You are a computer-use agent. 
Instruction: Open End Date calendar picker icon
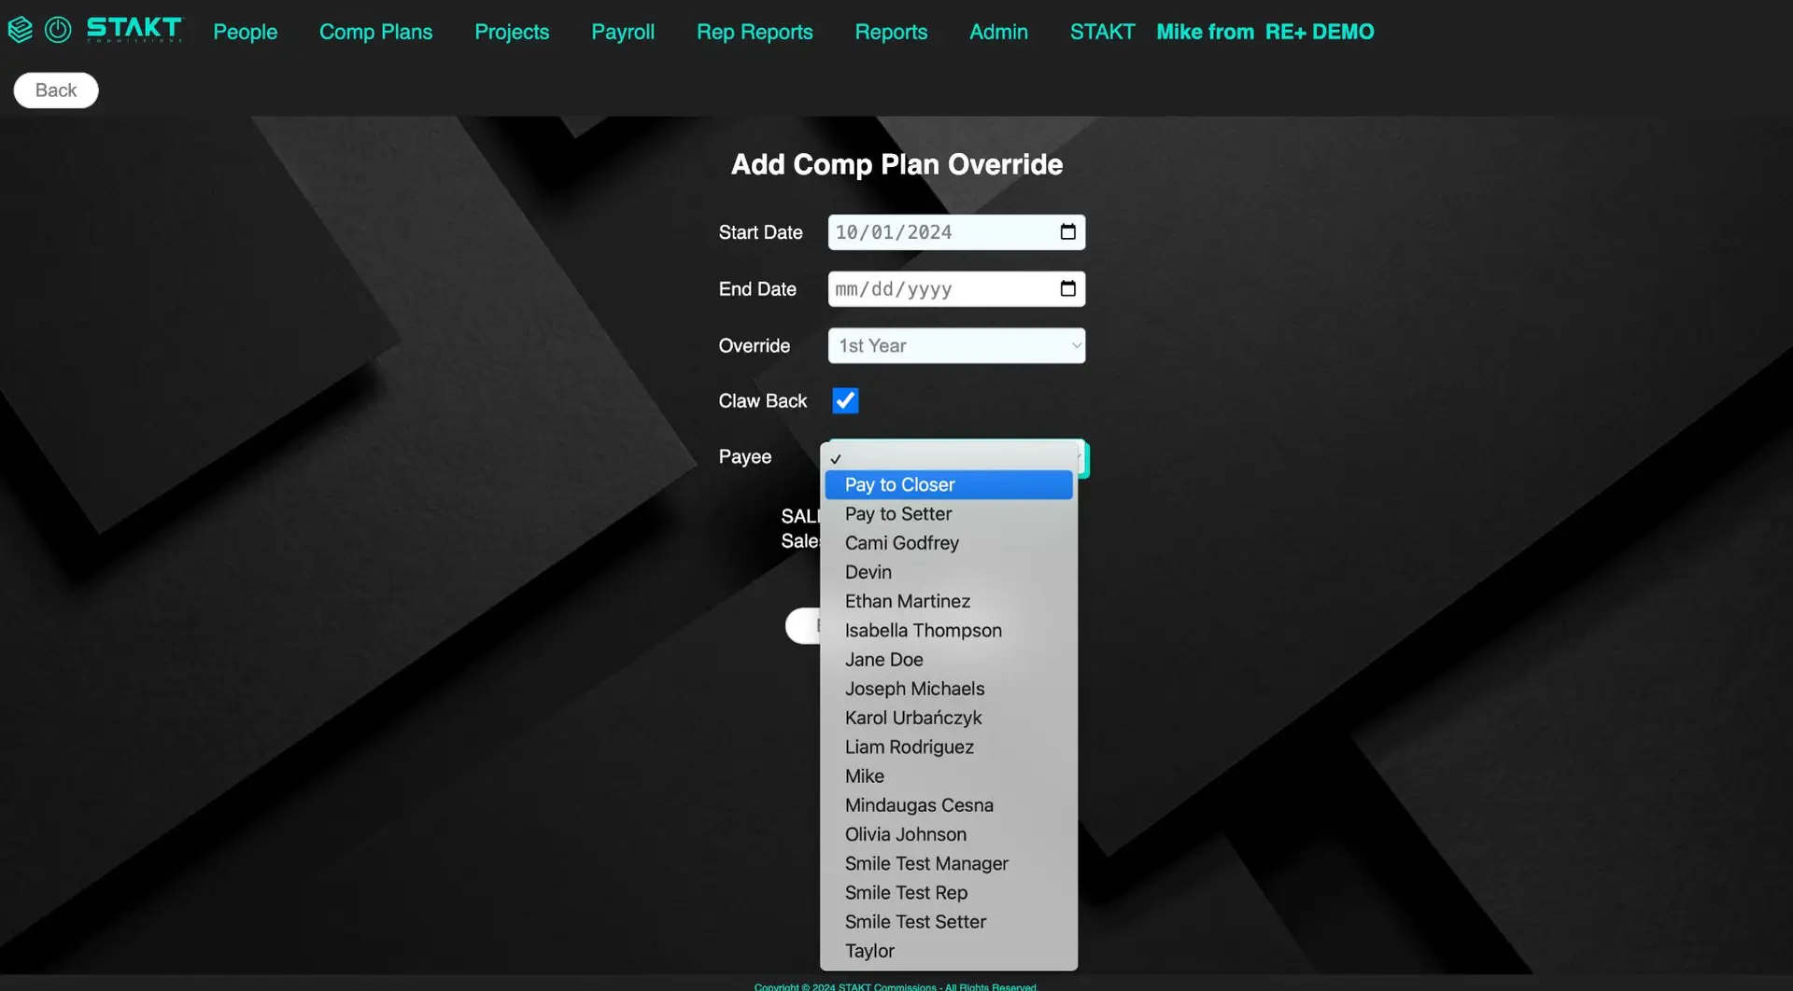point(1068,289)
